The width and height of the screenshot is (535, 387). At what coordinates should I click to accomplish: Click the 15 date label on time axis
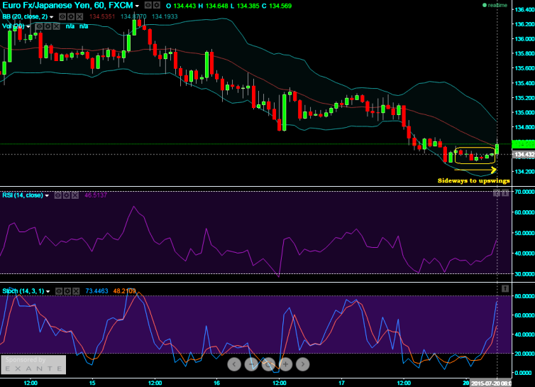pos(92,383)
